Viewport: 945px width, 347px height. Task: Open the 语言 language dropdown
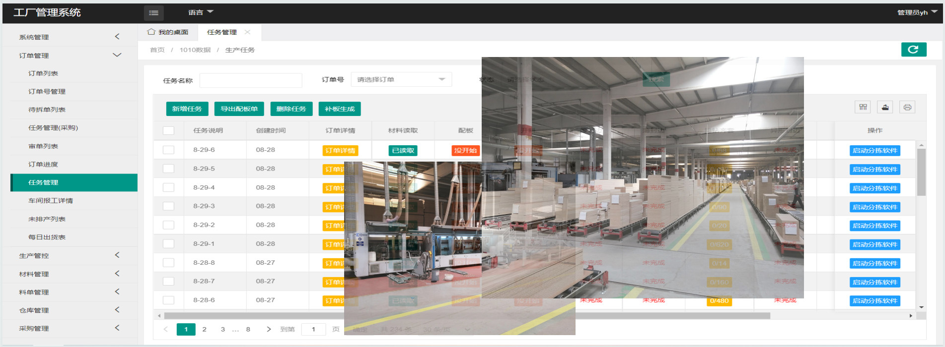[201, 12]
